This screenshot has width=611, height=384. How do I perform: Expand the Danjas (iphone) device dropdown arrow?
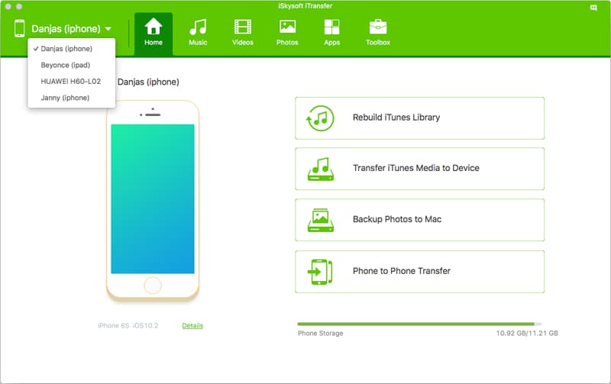[x=108, y=29]
